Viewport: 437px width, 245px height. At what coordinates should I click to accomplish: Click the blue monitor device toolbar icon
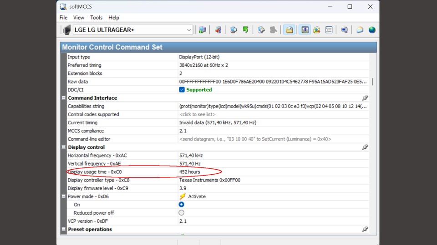(345, 30)
